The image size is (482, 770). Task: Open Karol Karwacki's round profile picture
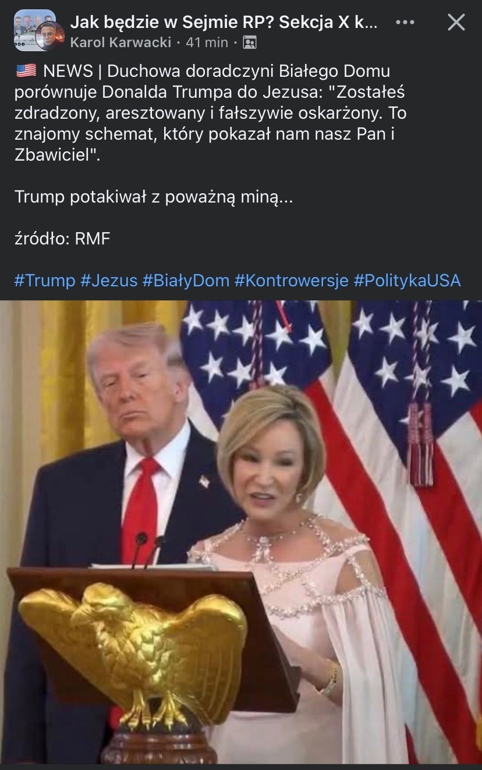coord(49,36)
